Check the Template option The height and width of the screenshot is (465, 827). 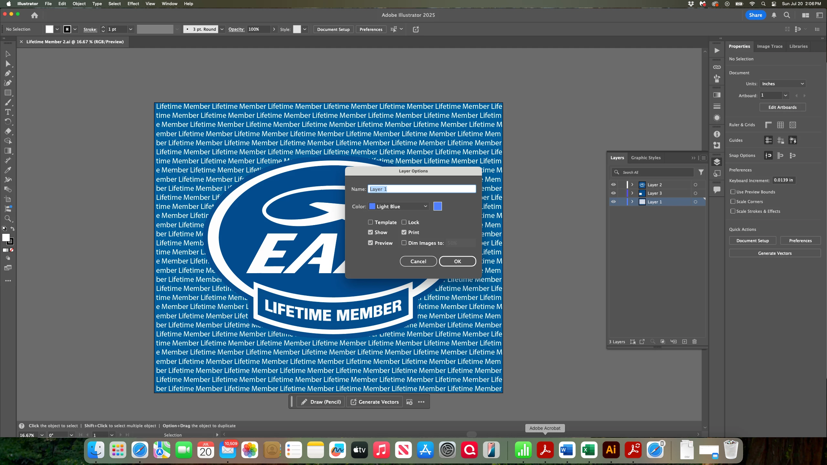[x=371, y=222]
